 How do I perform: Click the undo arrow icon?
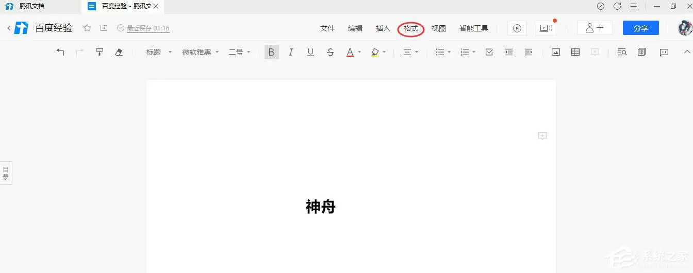(x=60, y=52)
